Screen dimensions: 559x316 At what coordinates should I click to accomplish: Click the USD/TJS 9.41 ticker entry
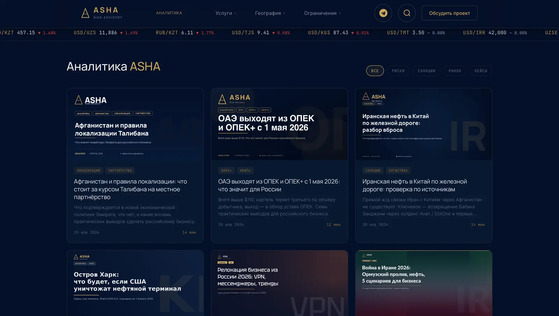coord(261,33)
